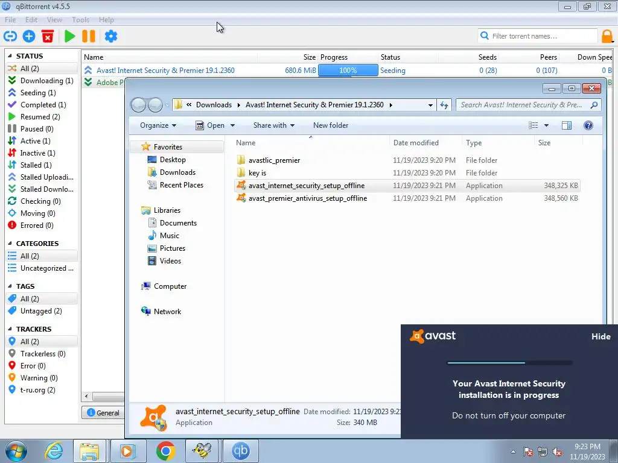Viewport: 618px width, 463px height.
Task: Open the File menu in qBittorrent
Action: [10, 20]
